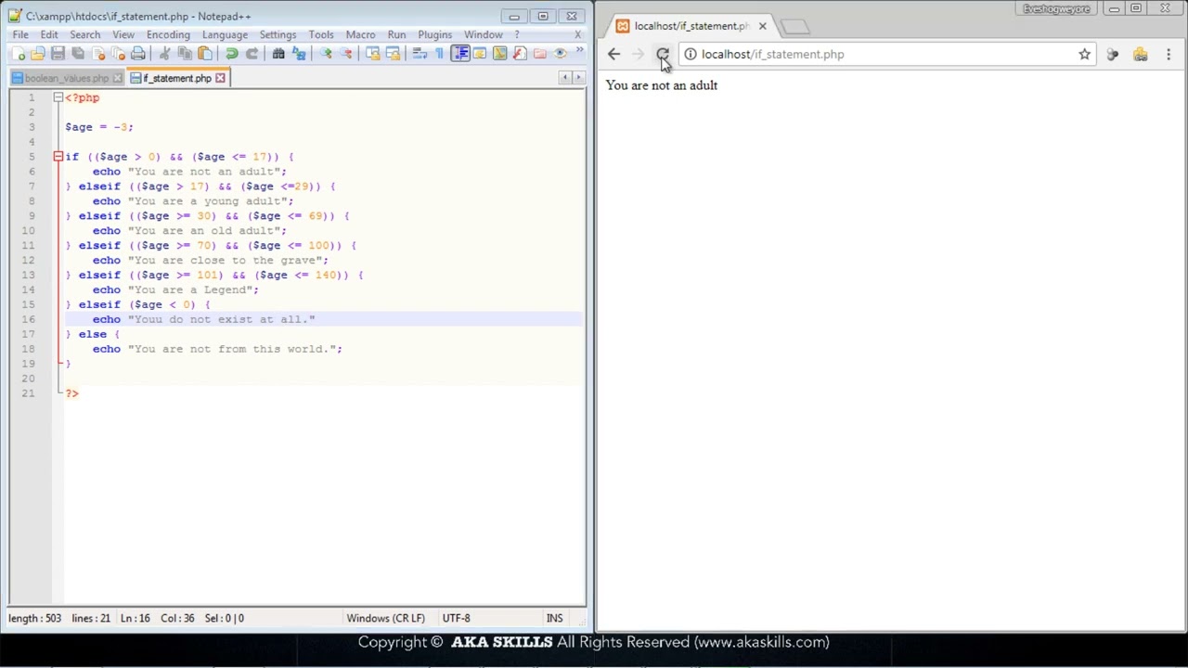The height and width of the screenshot is (668, 1188).
Task: Toggle the Monitoring eye icon
Action: pos(560,54)
